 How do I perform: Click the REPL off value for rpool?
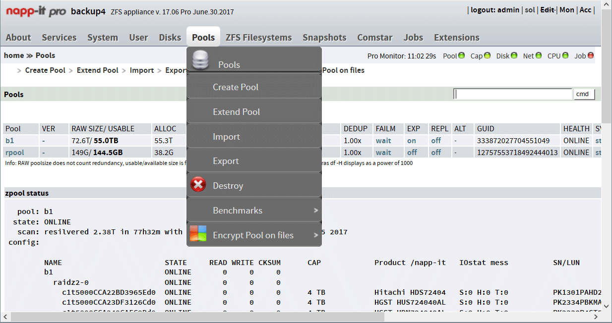[436, 153]
